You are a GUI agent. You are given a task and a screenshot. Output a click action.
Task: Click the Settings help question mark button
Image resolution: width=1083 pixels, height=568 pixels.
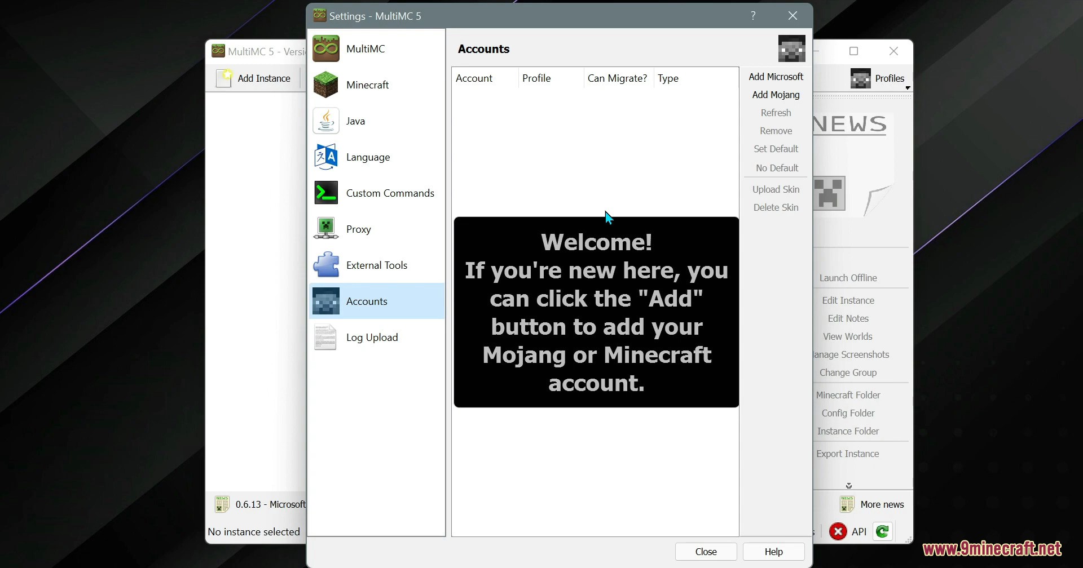pyautogui.click(x=753, y=16)
